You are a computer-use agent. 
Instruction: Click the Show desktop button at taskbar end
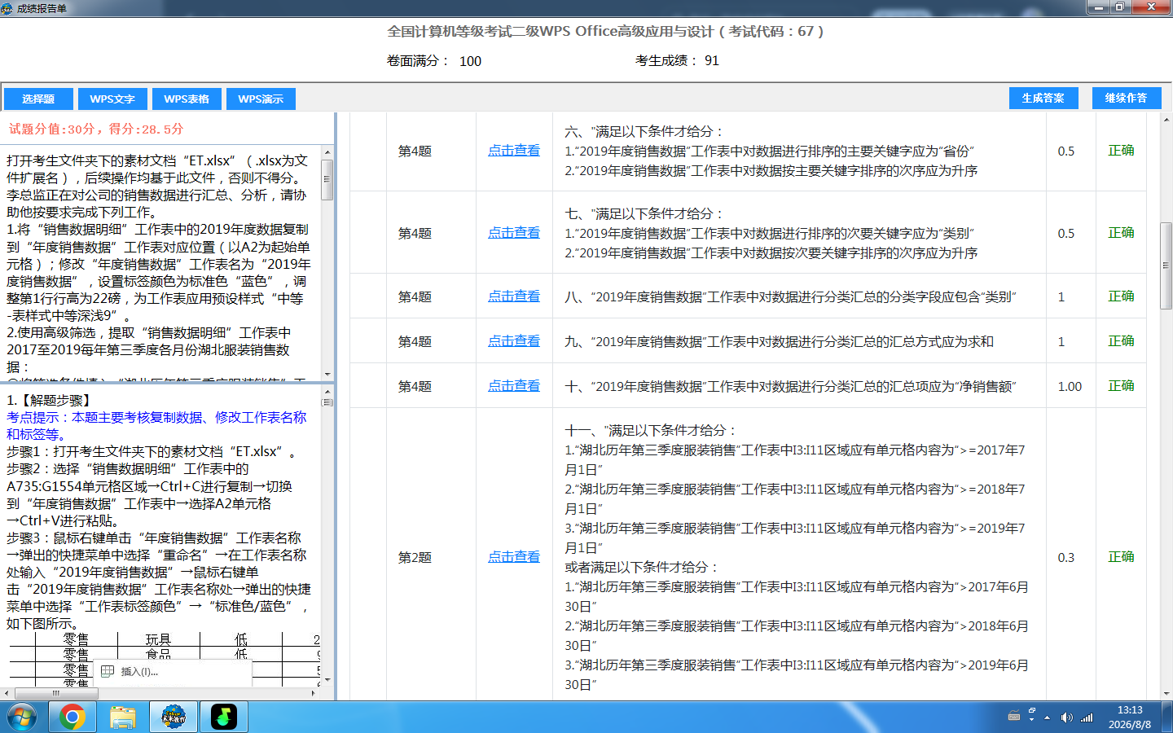(1167, 718)
